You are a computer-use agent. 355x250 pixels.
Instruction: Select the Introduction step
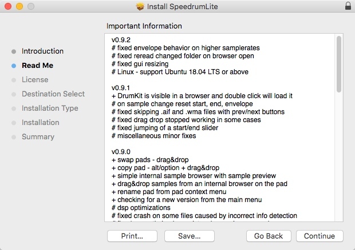click(x=42, y=51)
